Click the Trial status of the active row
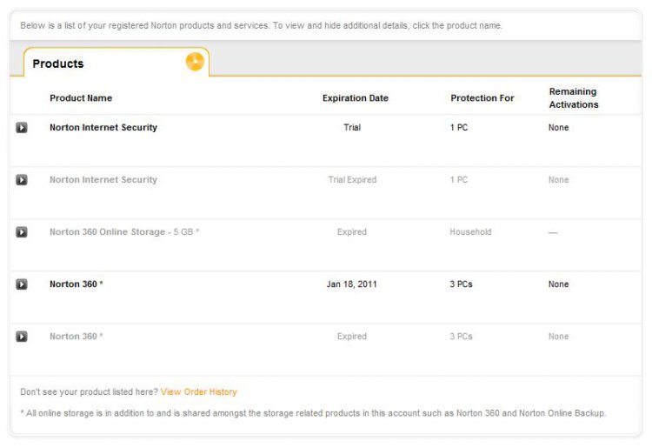This screenshot has width=652, height=448. pyautogui.click(x=352, y=128)
